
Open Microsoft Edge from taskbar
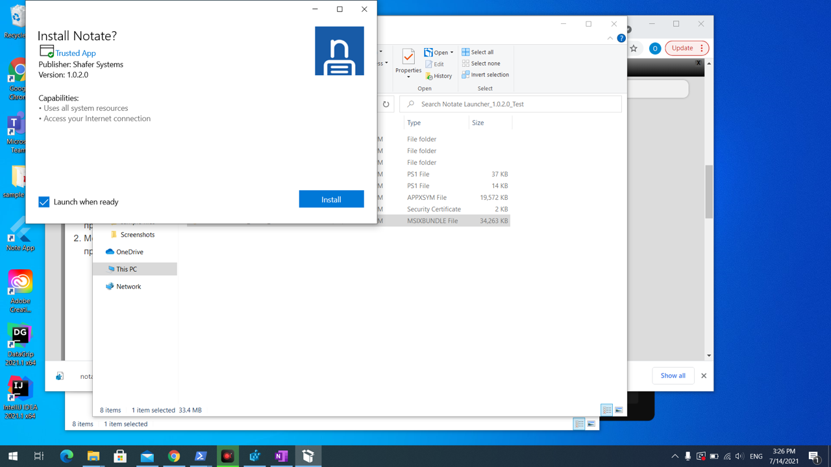coord(66,456)
